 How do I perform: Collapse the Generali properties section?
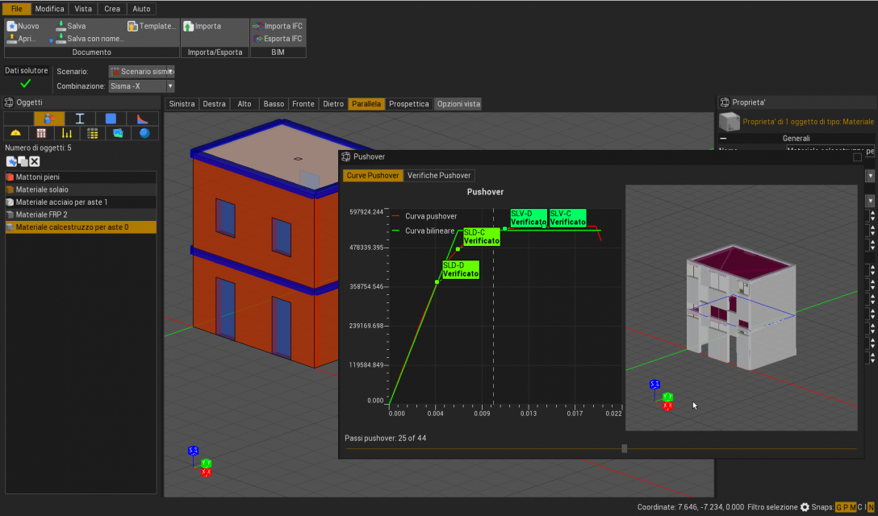point(723,139)
